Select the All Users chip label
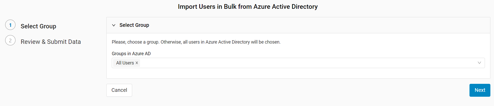 (125, 63)
